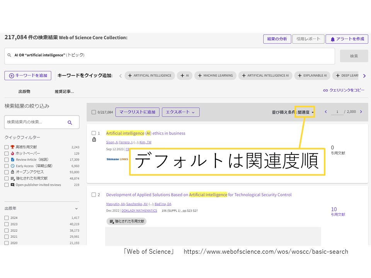This screenshot has height=278, width=371.
Task: Open the エクスポート dropdown
Action: [x=180, y=112]
